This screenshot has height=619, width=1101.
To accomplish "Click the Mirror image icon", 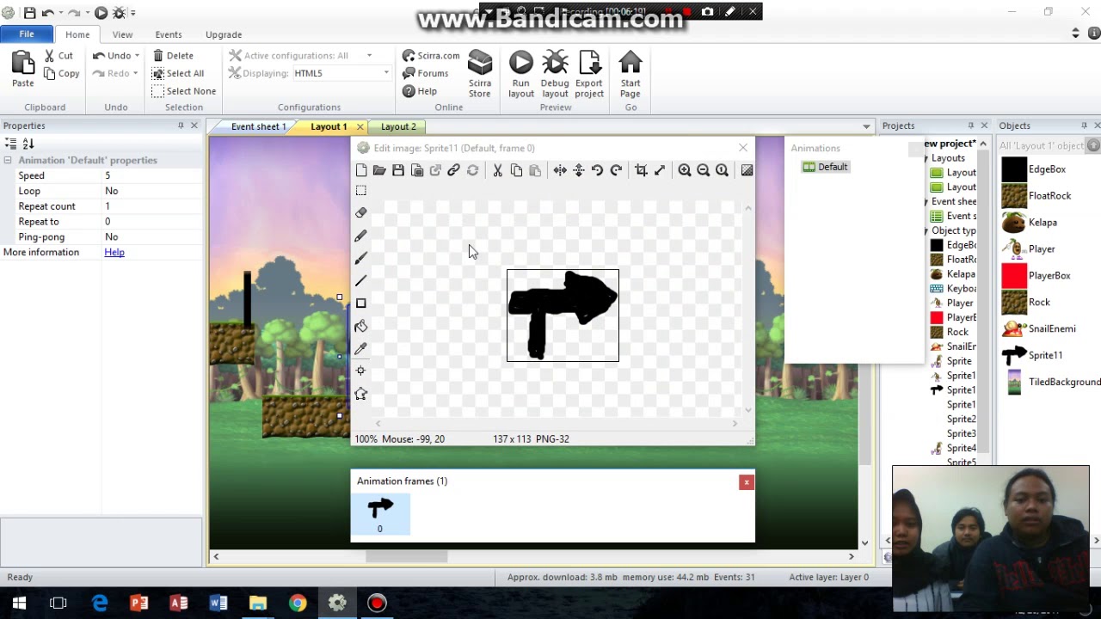I will [560, 170].
